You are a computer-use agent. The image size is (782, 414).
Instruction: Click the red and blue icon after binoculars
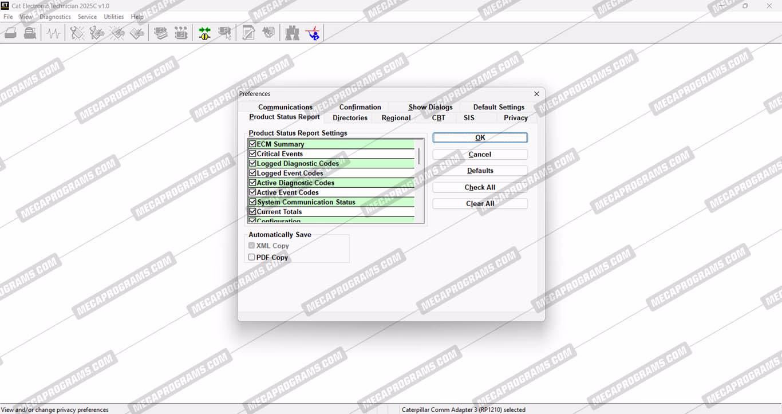coord(313,33)
